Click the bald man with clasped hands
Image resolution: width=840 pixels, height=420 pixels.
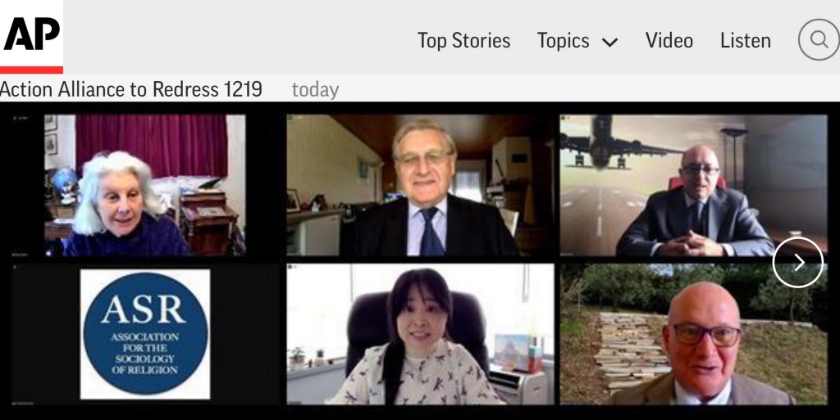click(697, 205)
